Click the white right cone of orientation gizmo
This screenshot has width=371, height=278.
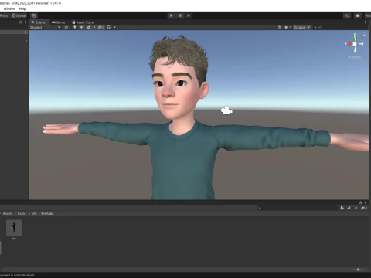tap(360, 44)
